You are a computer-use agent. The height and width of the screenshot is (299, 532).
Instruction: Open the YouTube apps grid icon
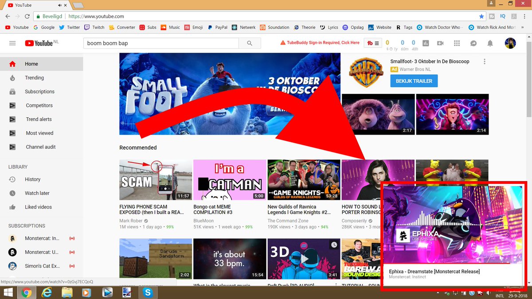tap(457, 43)
